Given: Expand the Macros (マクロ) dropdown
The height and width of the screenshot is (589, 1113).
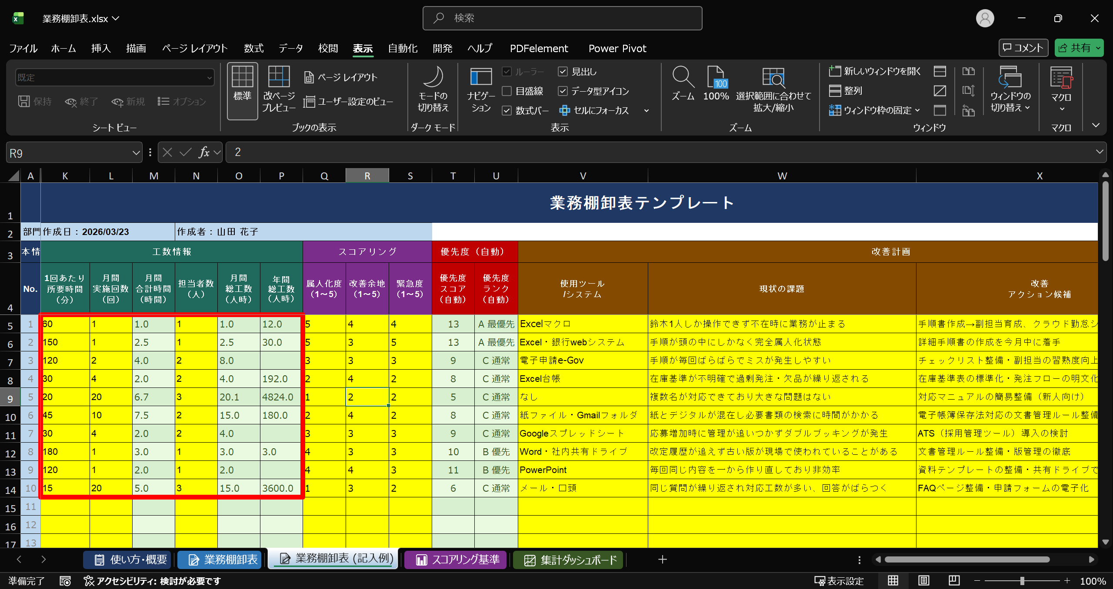Looking at the screenshot, I should point(1061,109).
